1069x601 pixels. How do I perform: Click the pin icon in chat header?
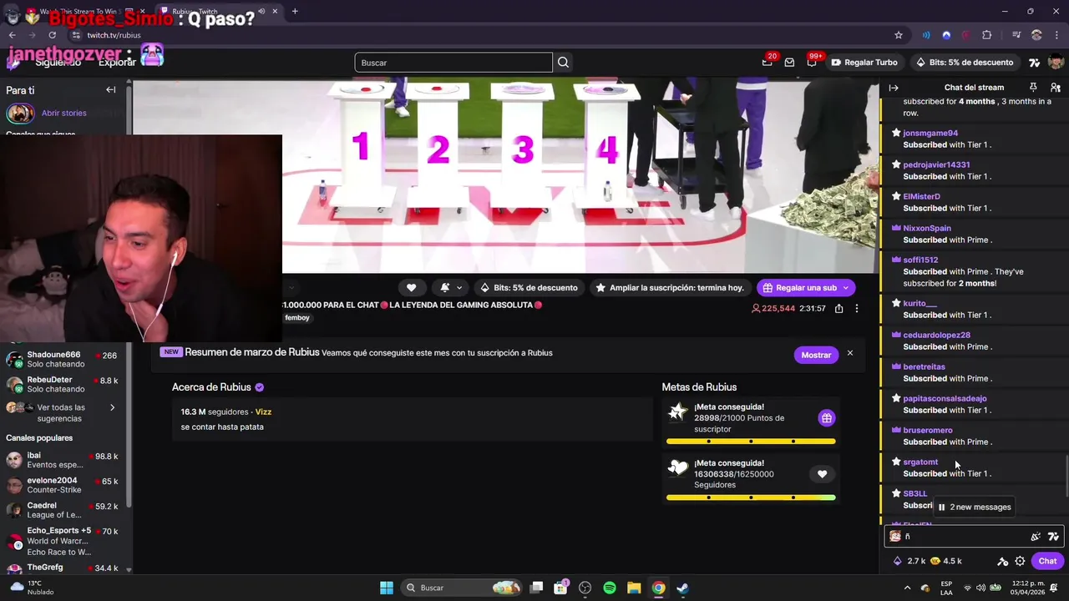(1033, 88)
